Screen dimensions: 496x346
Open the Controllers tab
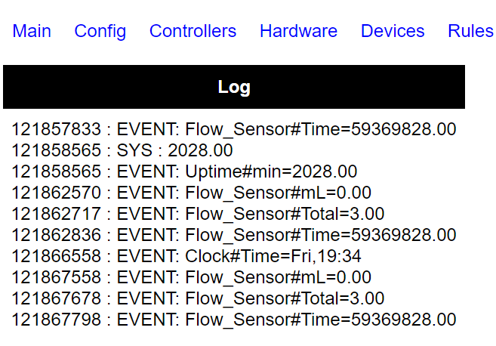click(x=193, y=31)
